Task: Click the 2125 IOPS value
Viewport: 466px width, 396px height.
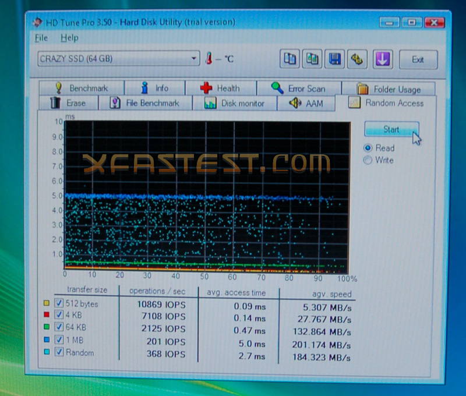Action: pyautogui.click(x=164, y=329)
